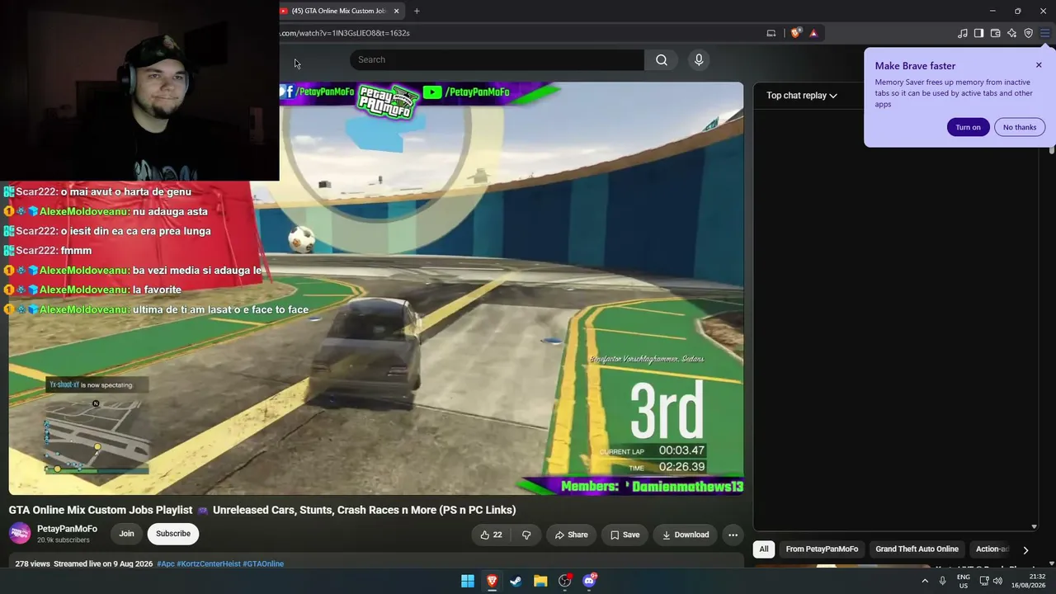Join the PetayPanMoFo channel
1056x594 pixels.
click(x=126, y=534)
